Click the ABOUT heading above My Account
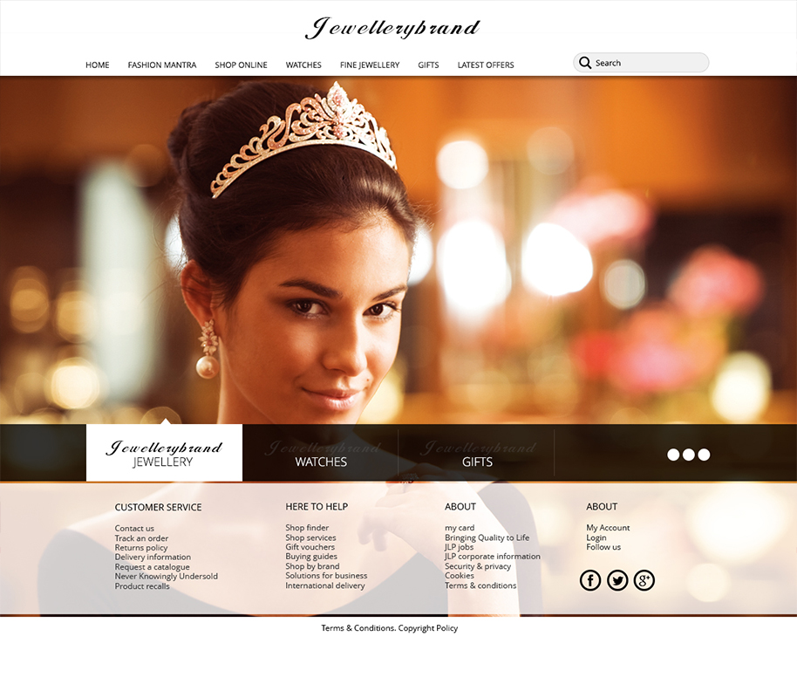The image size is (797, 698). (602, 507)
